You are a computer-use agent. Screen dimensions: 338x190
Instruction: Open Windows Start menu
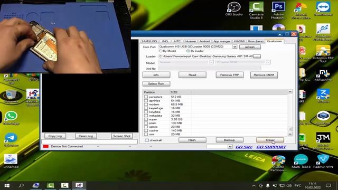(7, 185)
